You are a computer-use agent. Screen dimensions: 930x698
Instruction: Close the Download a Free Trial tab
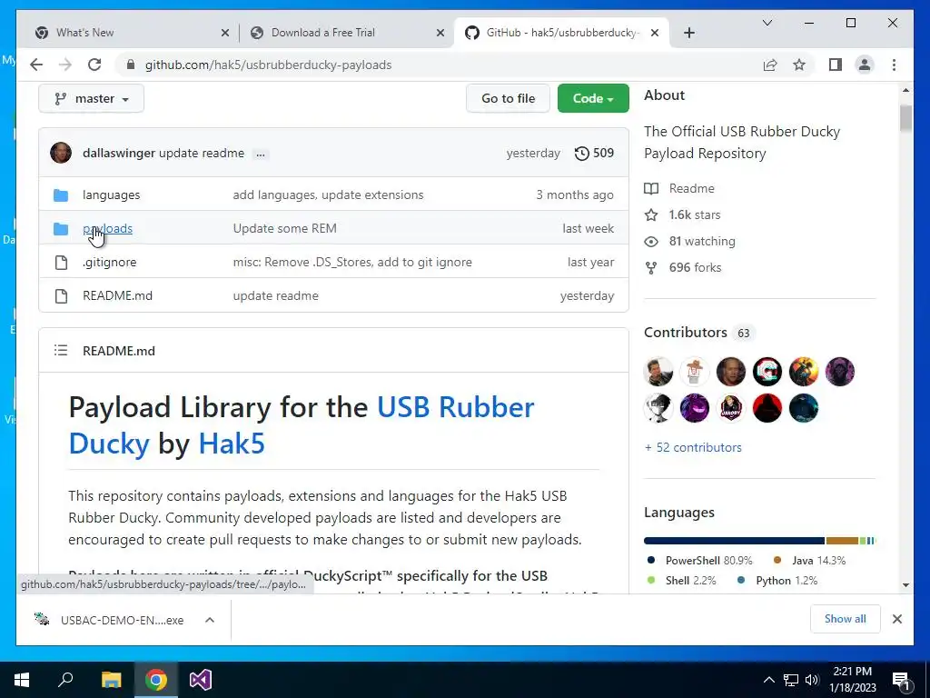coord(440,33)
